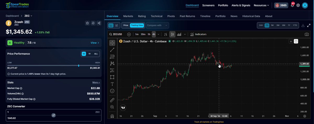The width and height of the screenshot is (314, 124).
Task: Click the TradingView logo on the chart
Action: click(123, 108)
